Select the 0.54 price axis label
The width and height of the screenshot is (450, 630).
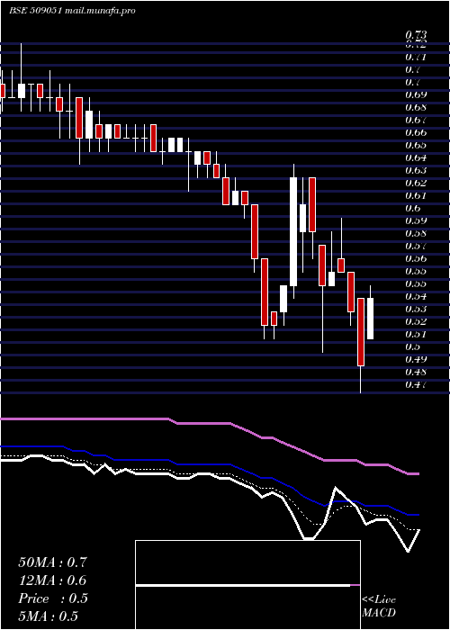(416, 296)
